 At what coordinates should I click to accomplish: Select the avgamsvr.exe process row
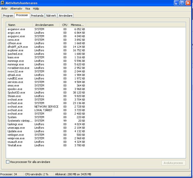point(46,29)
